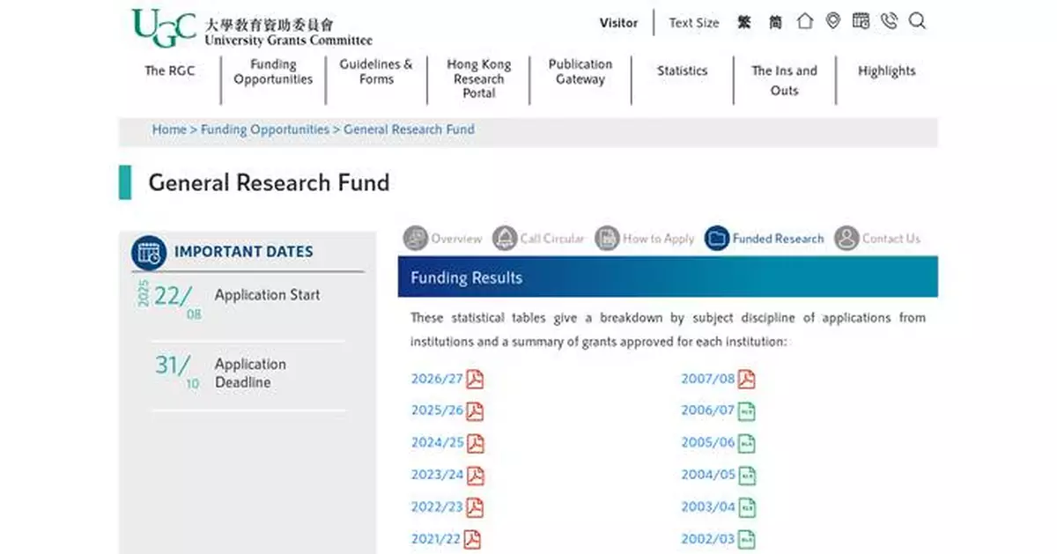Open 2026/27 funding results link
This screenshot has width=1057, height=554.
(437, 380)
